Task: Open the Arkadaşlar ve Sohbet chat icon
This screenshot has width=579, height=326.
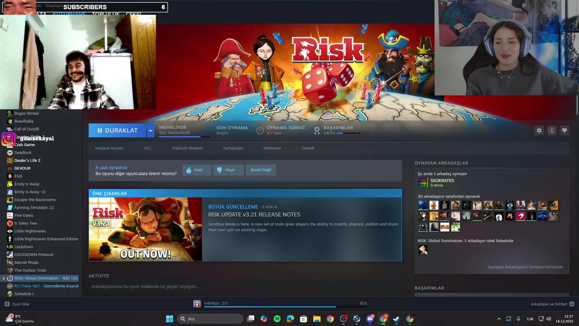Action: (x=572, y=304)
